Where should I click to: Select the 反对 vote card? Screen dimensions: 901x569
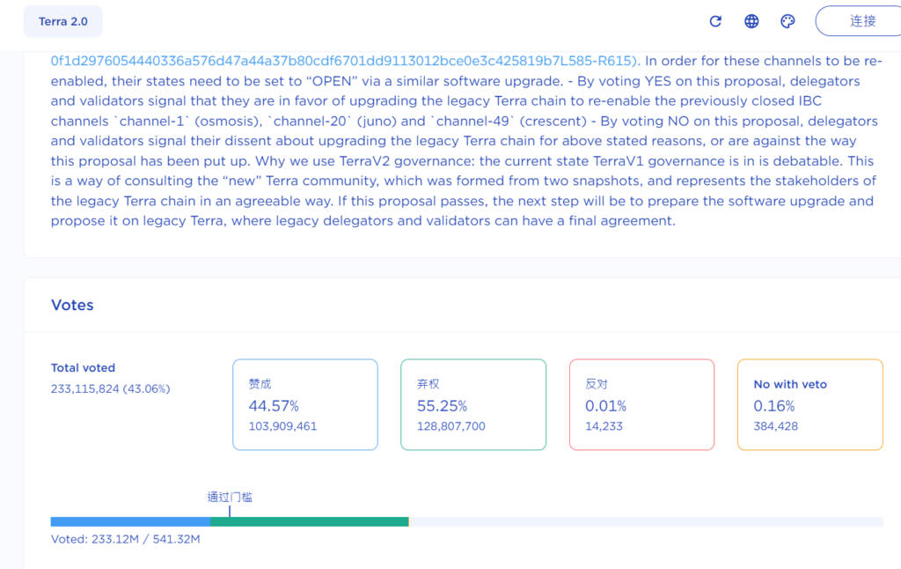(641, 404)
